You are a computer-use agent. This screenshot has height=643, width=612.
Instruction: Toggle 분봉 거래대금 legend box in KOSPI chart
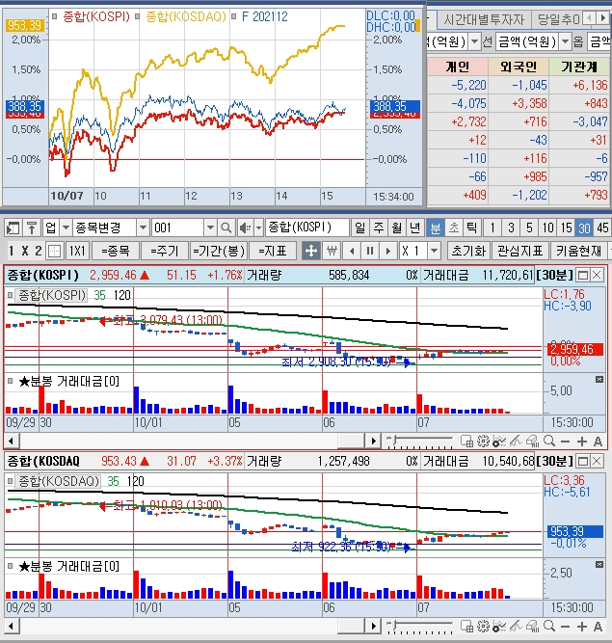[x=11, y=381]
